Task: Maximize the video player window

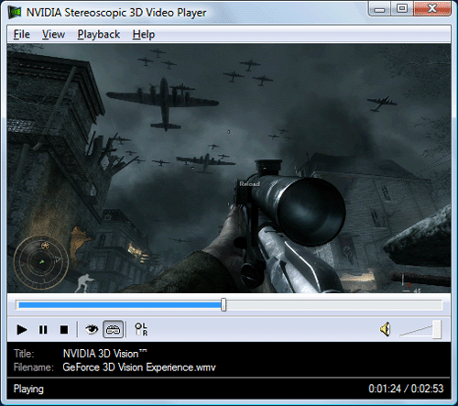Action: pos(402,9)
